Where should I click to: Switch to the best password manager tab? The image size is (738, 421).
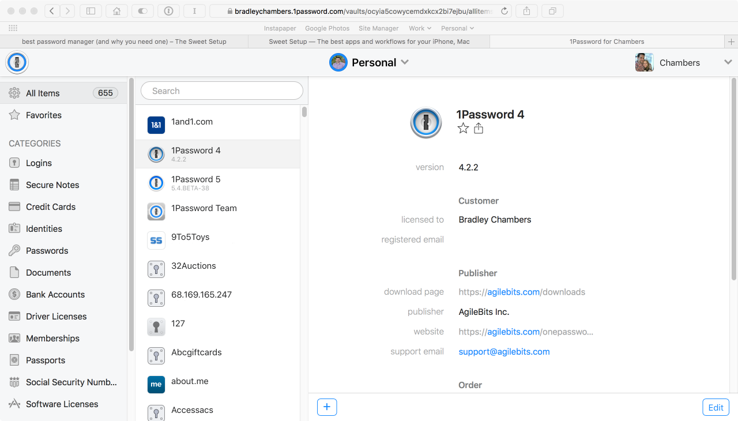124,42
